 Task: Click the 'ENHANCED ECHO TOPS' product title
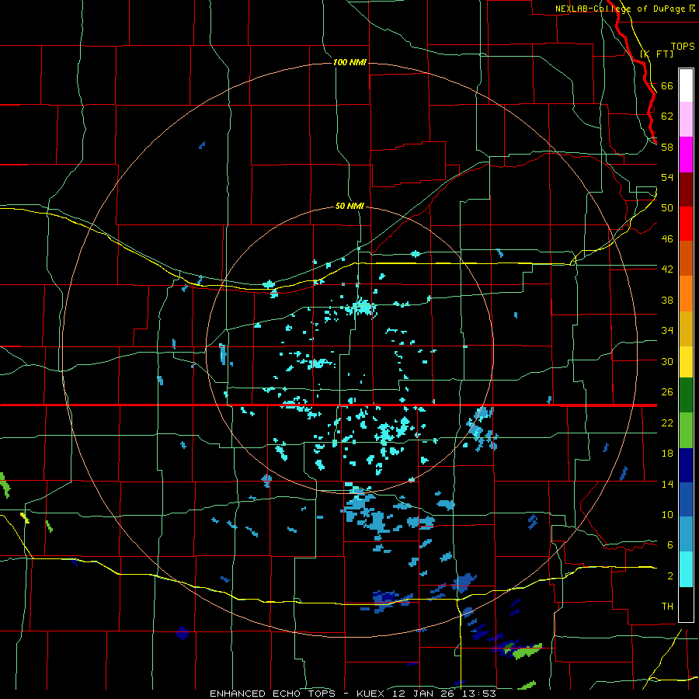click(x=273, y=694)
